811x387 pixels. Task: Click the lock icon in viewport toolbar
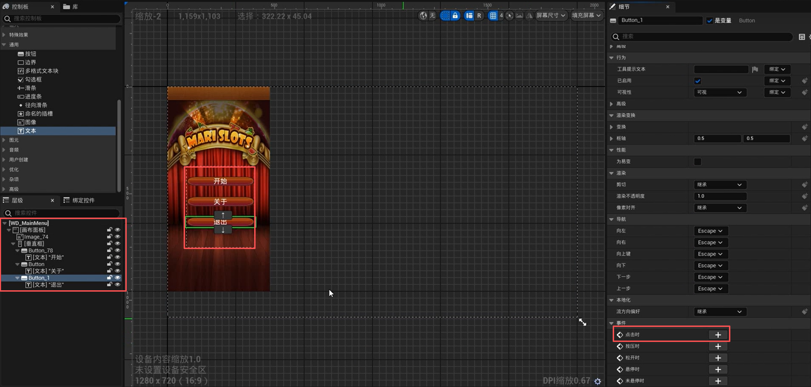point(455,15)
